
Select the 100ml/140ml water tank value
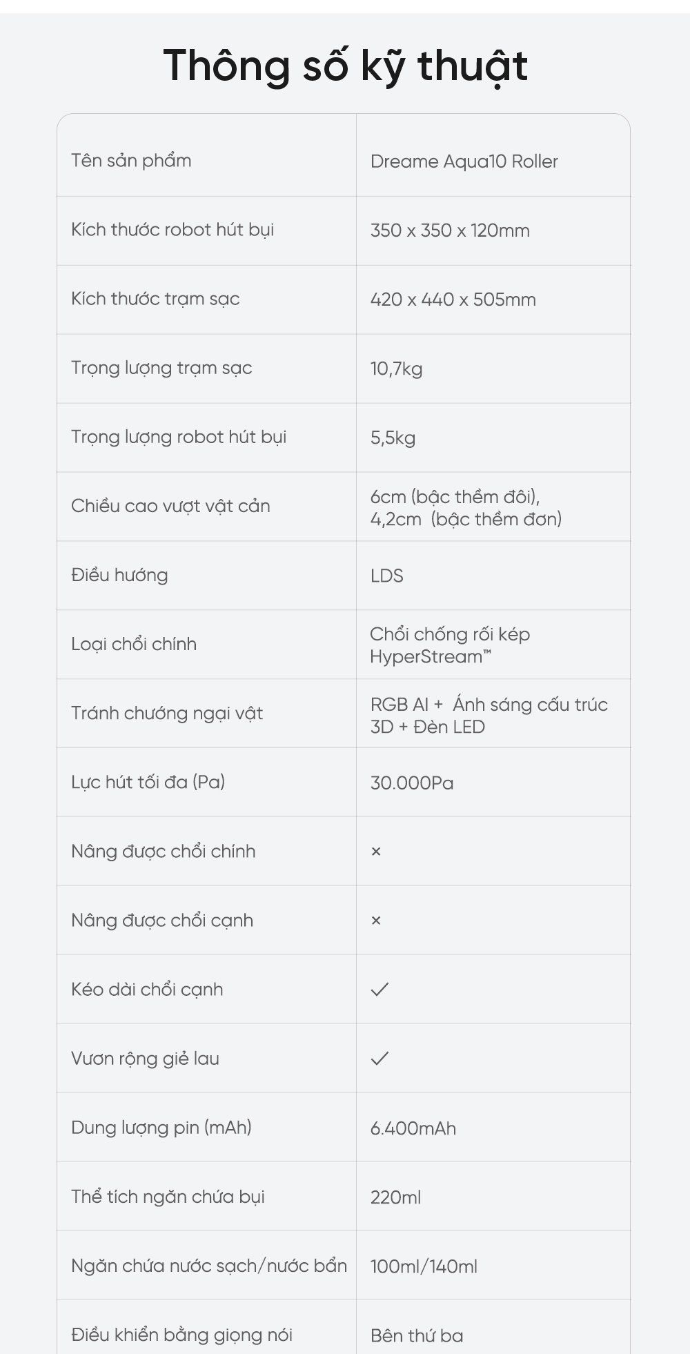424,1266
